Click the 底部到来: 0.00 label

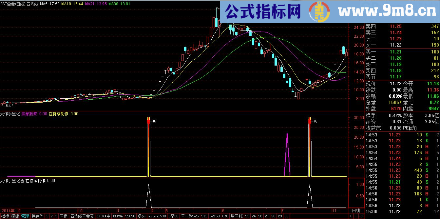pos(34,114)
